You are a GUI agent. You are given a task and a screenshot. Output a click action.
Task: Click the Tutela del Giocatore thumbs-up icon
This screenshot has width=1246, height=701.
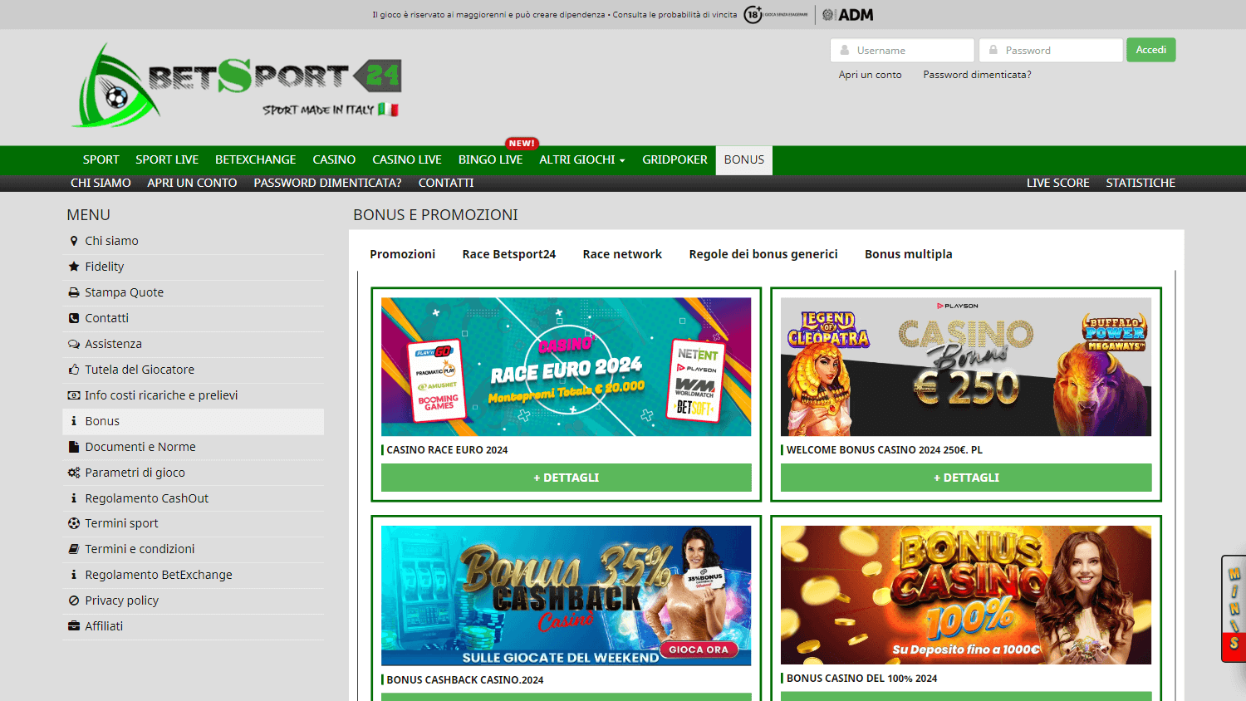click(x=74, y=370)
